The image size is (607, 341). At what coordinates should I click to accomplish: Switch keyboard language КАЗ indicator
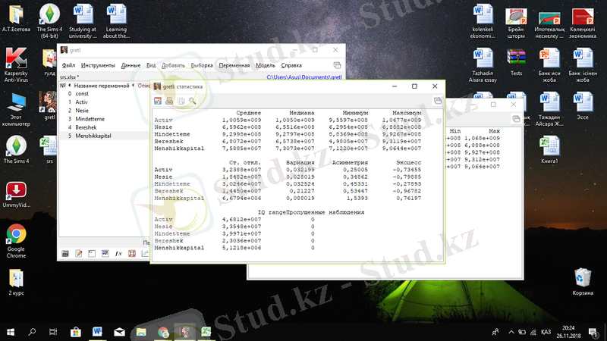coord(546,332)
